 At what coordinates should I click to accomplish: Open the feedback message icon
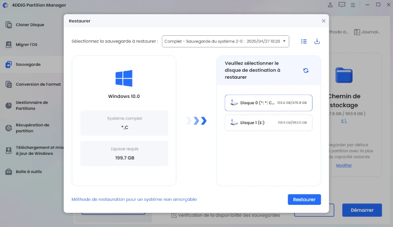coord(342,5)
